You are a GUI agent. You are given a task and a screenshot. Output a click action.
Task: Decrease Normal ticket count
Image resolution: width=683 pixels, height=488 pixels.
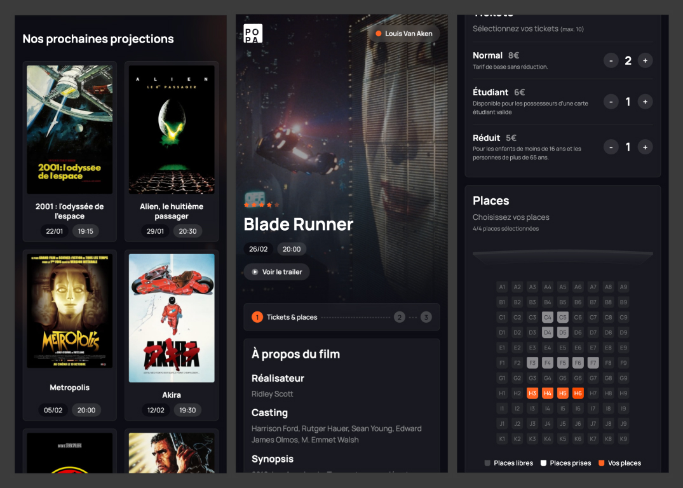611,60
